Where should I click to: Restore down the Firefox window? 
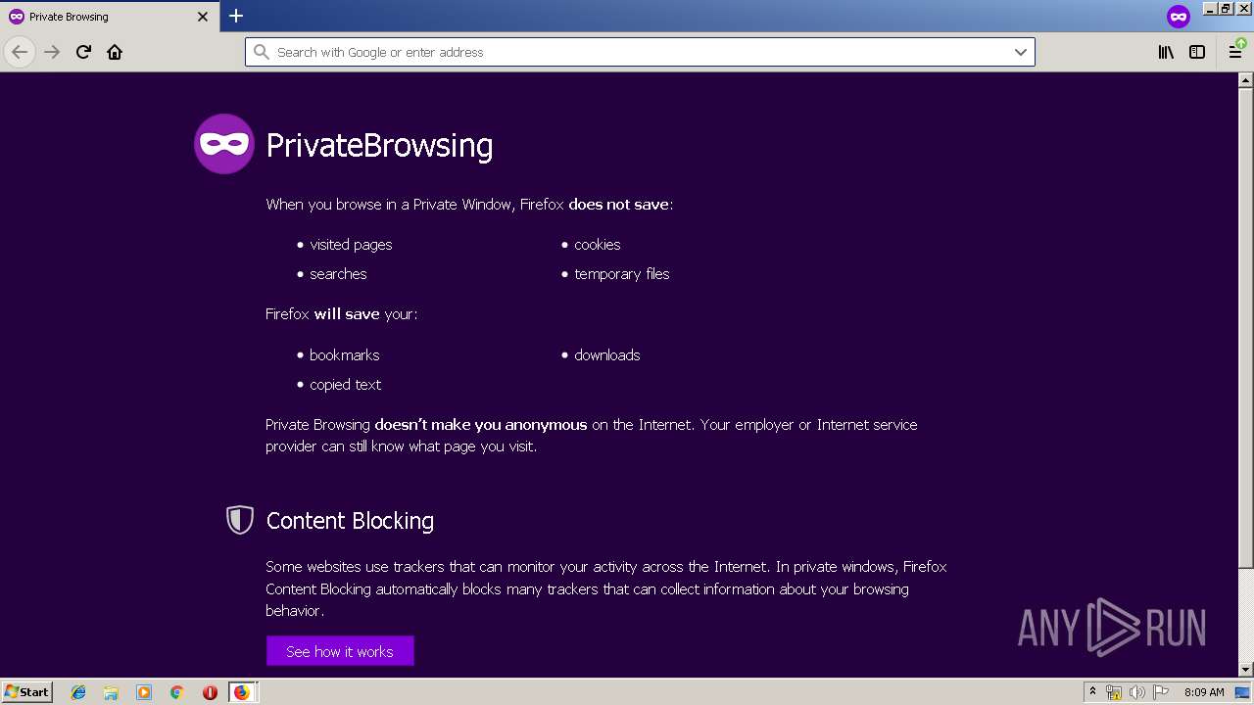pos(1226,8)
